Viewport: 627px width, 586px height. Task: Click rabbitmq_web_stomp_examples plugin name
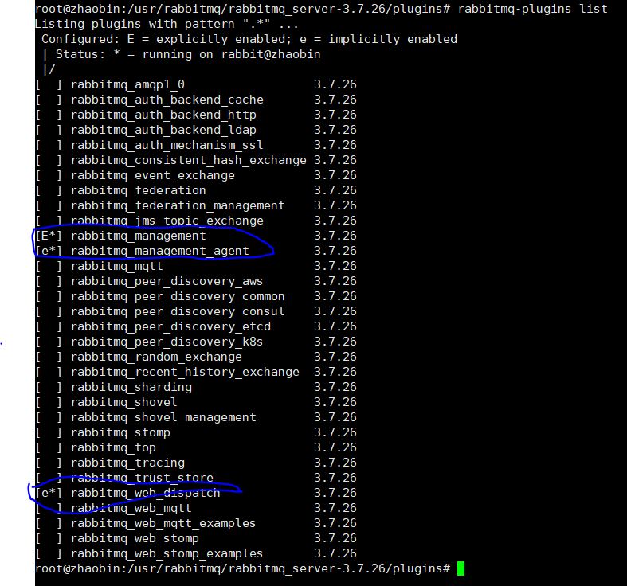167,554
